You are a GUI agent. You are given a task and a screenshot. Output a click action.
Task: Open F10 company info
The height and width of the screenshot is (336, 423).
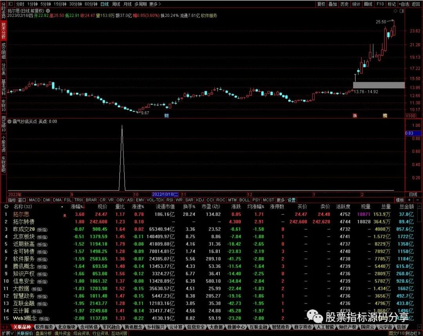pyautogui.click(x=380, y=4)
